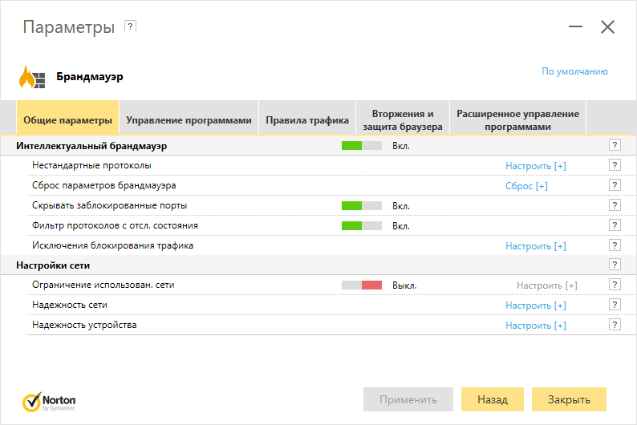Open help for Нестандартные протоколы row
The image size is (637, 425).
coord(615,165)
